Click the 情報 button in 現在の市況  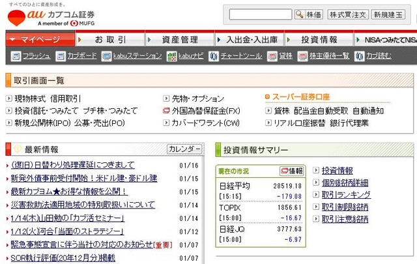291,171
